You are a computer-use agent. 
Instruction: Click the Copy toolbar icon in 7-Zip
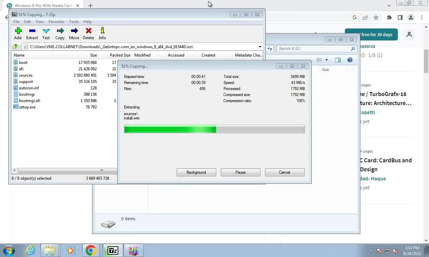(60, 33)
